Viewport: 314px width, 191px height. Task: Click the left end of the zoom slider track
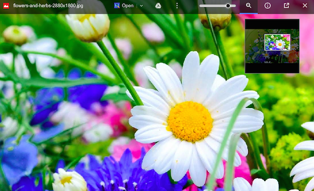point(201,6)
